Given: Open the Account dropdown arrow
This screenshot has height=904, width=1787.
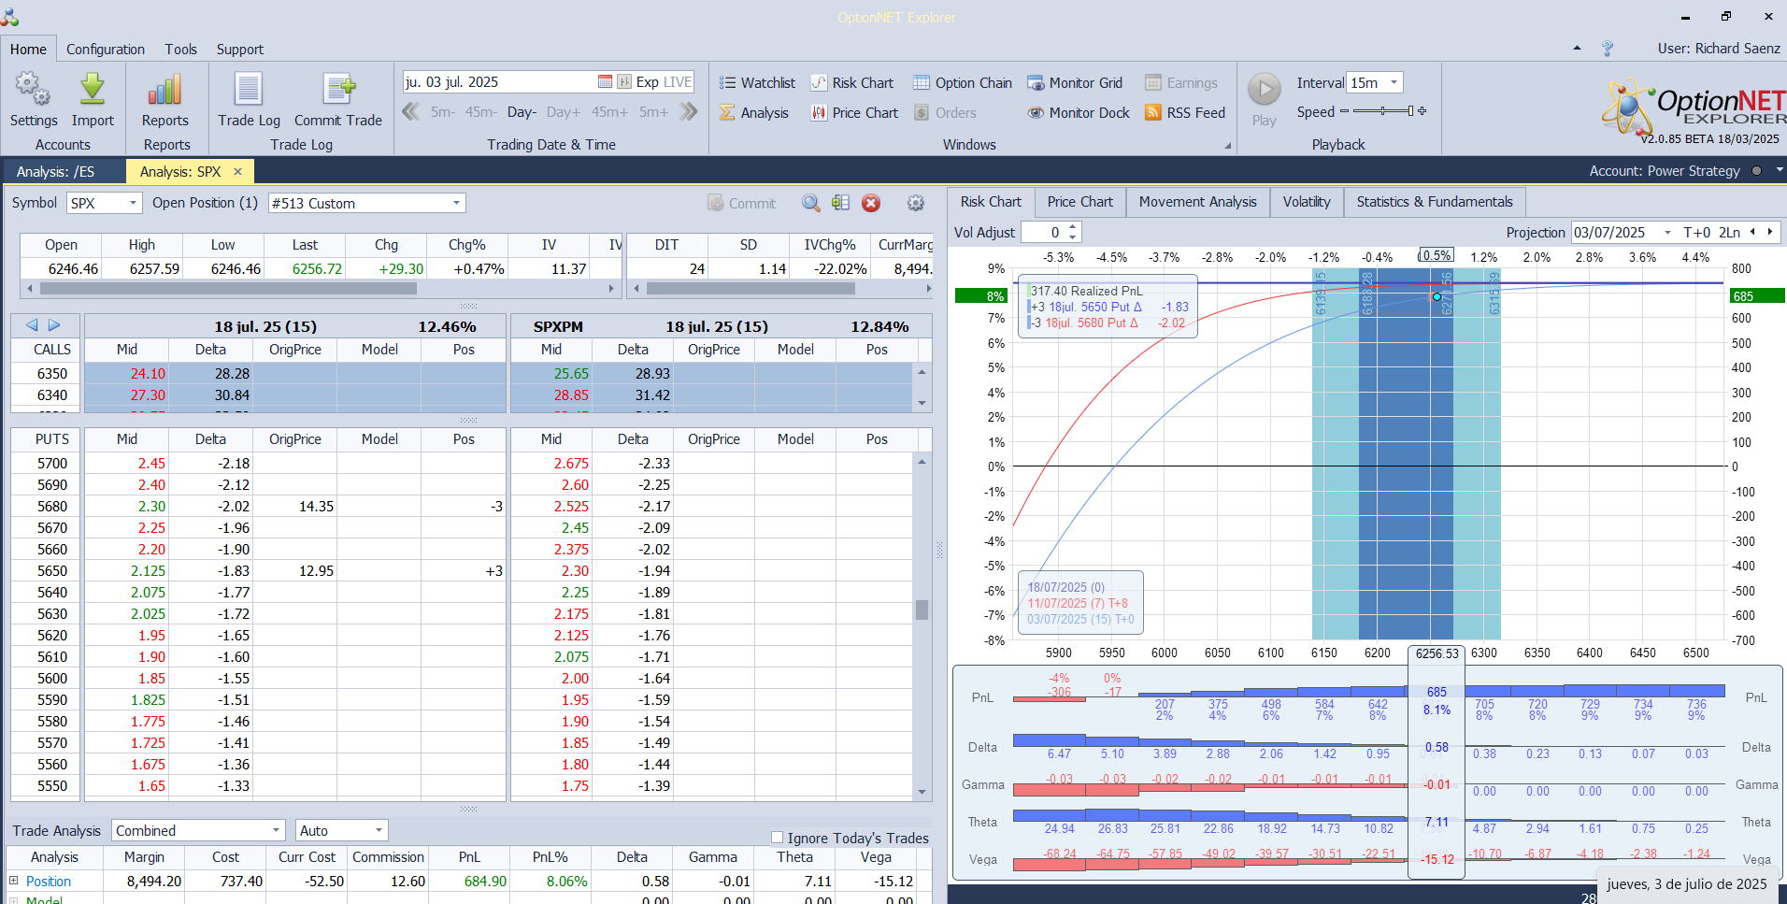Looking at the screenshot, I should click(1780, 170).
